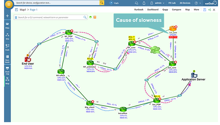Select the LA_core router

pyautogui.click(x=173, y=28)
